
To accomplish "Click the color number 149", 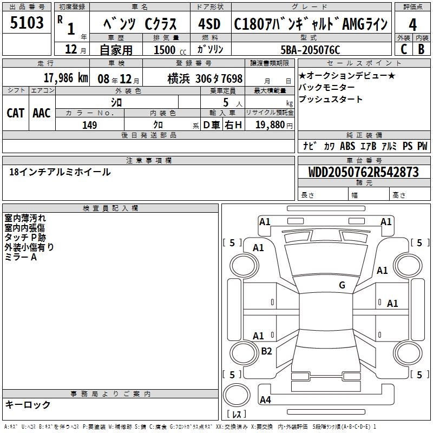I will [x=89, y=125].
